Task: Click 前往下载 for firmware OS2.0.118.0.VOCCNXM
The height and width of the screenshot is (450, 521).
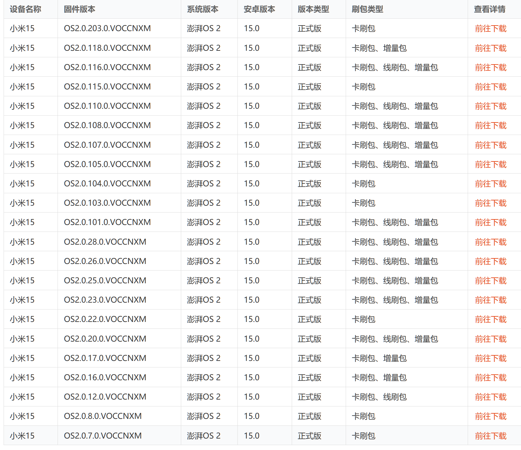Action: [490, 48]
